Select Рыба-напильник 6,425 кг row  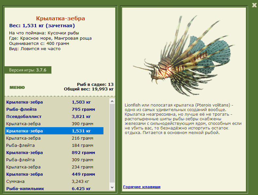point(54,188)
